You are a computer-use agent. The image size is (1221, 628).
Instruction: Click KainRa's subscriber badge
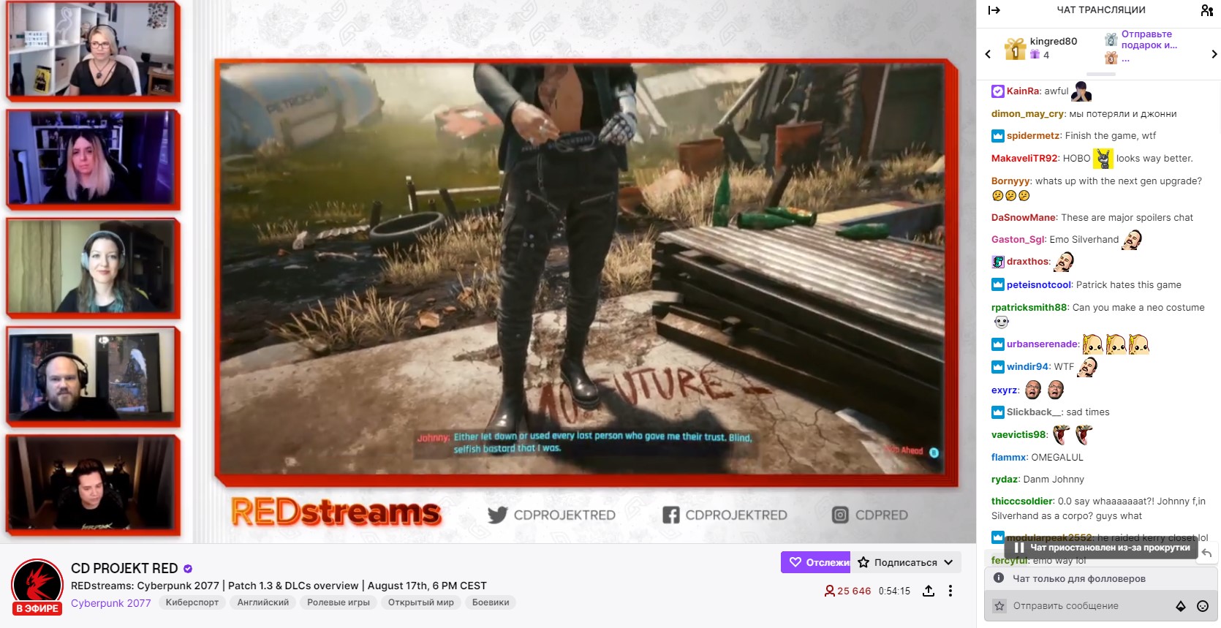pos(997,91)
